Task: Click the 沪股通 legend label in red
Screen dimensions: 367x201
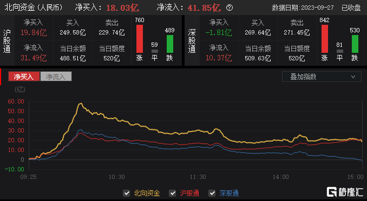Action: click(x=189, y=193)
